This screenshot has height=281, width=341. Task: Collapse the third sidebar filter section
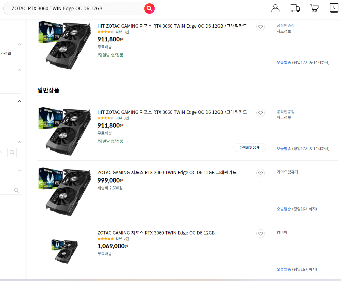point(19,101)
